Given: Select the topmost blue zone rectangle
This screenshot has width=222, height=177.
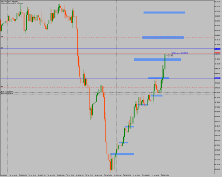Looking at the screenshot, I should [164, 12].
